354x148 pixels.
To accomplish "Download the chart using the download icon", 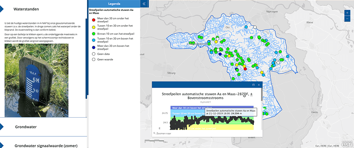I will click(x=252, y=94).
